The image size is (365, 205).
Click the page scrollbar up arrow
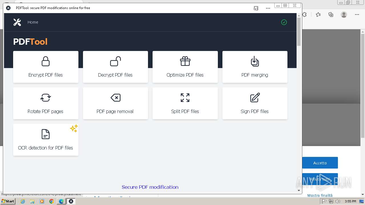point(299,15)
